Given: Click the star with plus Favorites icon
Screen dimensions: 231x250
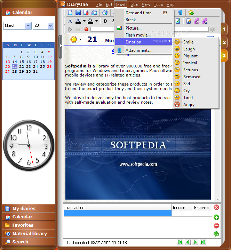Looking at the screenshot, I should pos(191,13).
